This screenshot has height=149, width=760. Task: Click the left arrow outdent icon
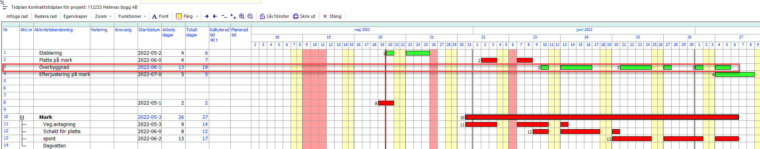215,16
